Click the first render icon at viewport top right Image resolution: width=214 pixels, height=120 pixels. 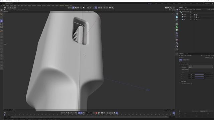pyautogui.click(x=166, y=8)
